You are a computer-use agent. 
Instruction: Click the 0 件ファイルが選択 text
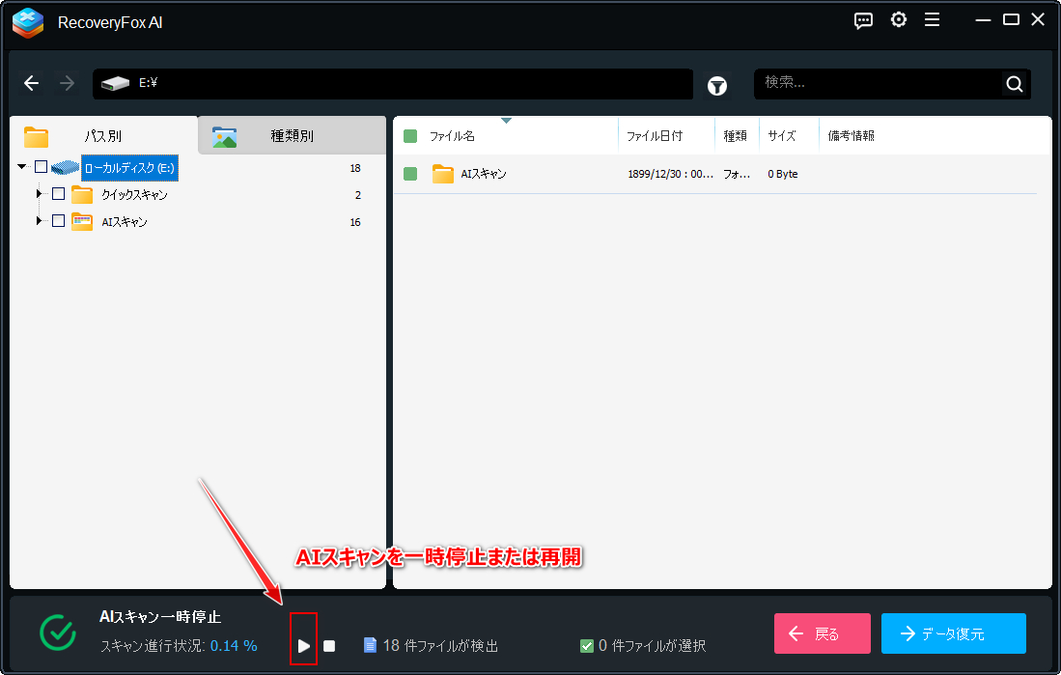click(x=653, y=646)
